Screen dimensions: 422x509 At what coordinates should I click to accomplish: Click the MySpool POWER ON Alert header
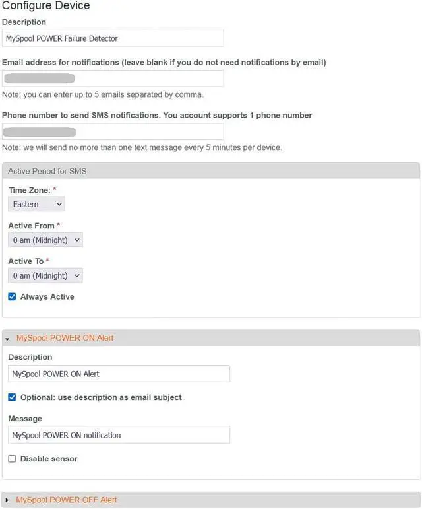click(65, 338)
